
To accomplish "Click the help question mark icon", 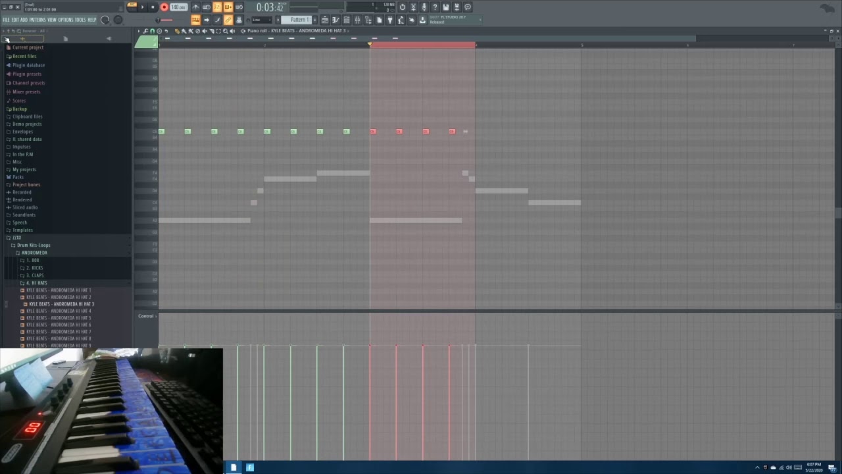I will [x=435, y=7].
